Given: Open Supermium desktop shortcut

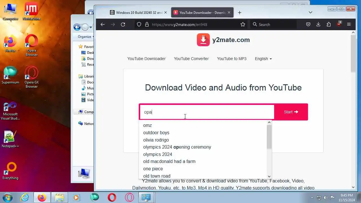Looking at the screenshot, I should 10,75.
